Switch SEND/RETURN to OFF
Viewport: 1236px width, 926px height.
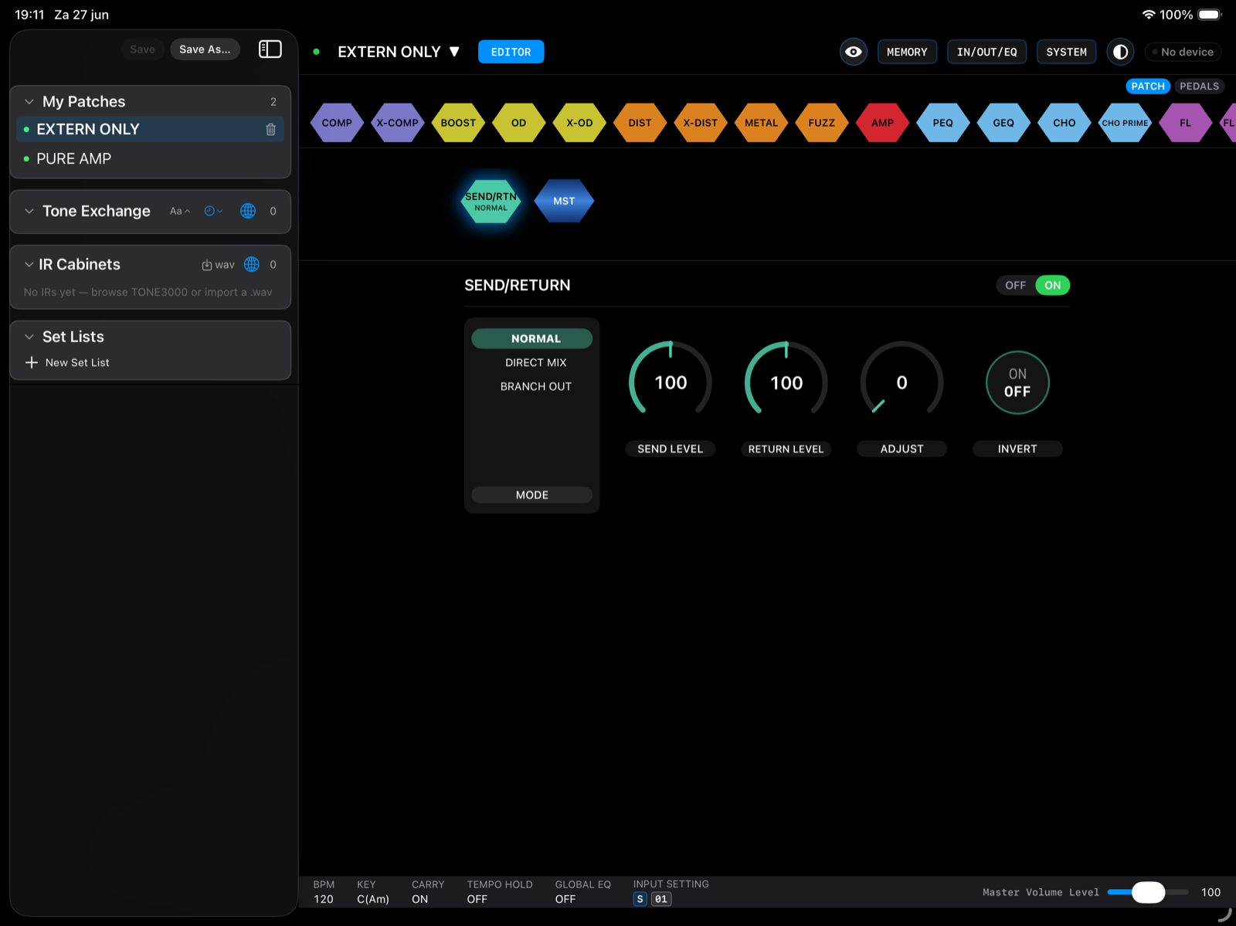(1015, 285)
